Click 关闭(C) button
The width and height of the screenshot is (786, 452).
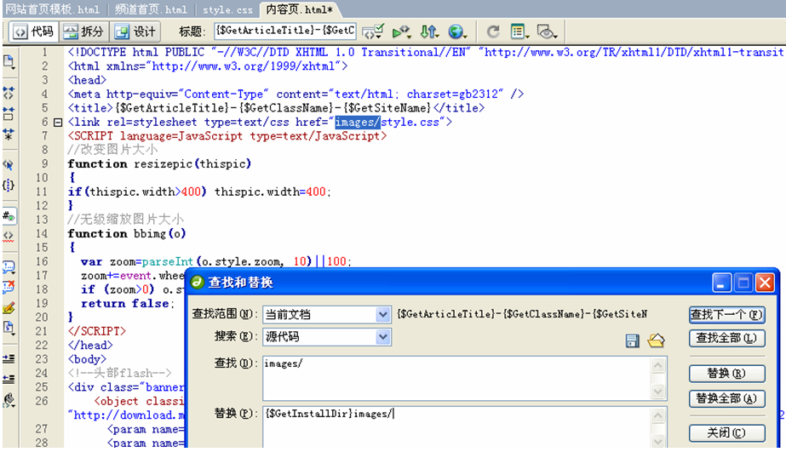727,432
